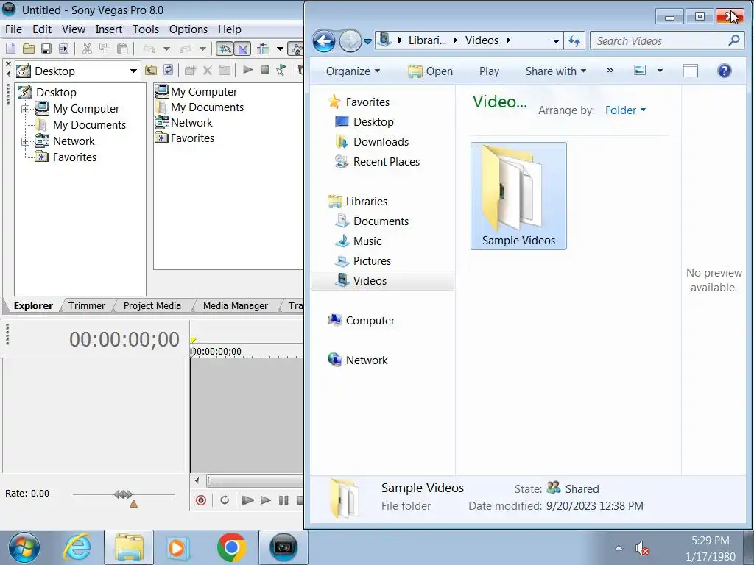Open the Undo history dropdown arrow
This screenshot has width=754, height=565.
[x=166, y=49]
